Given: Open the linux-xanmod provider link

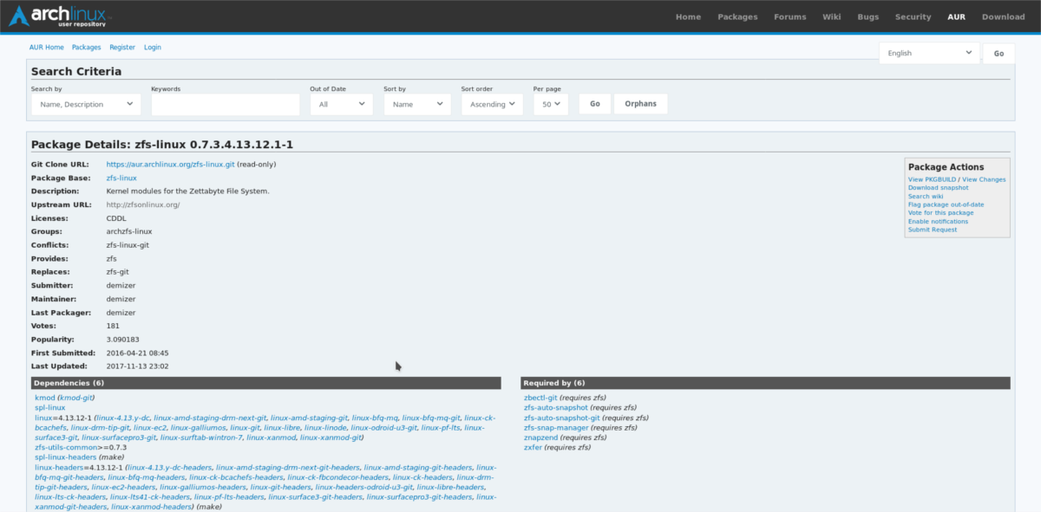Looking at the screenshot, I should click(x=270, y=437).
